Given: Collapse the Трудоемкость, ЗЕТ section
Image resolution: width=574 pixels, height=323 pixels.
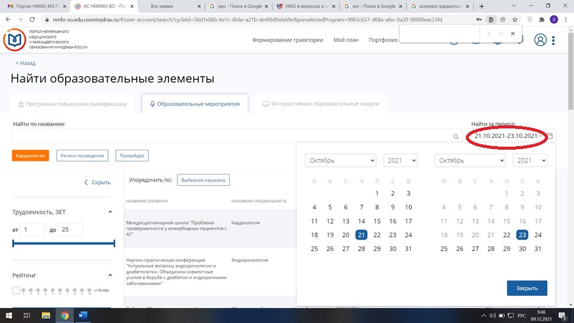Looking at the screenshot, I should click(x=110, y=212).
